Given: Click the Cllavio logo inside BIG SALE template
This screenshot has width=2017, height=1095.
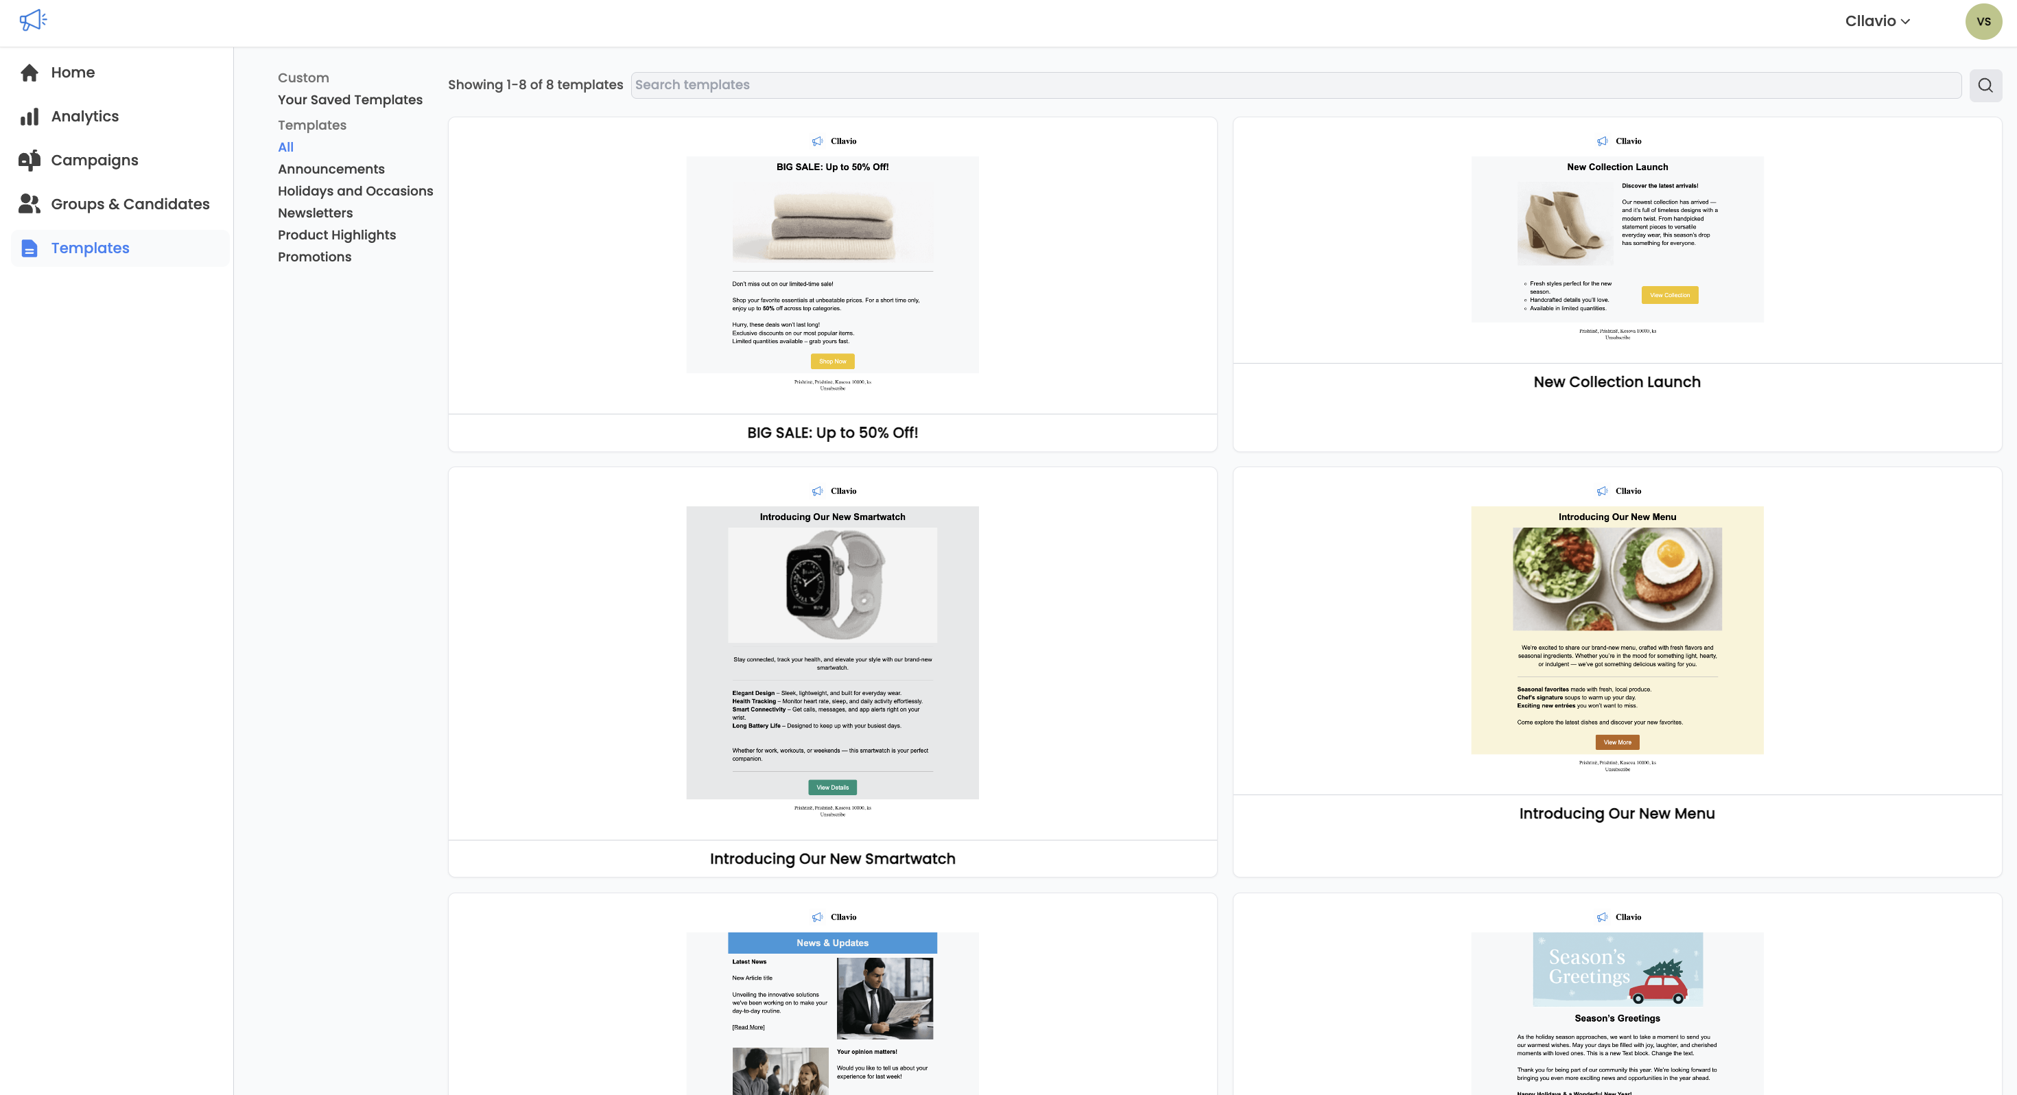Looking at the screenshot, I should [x=818, y=141].
